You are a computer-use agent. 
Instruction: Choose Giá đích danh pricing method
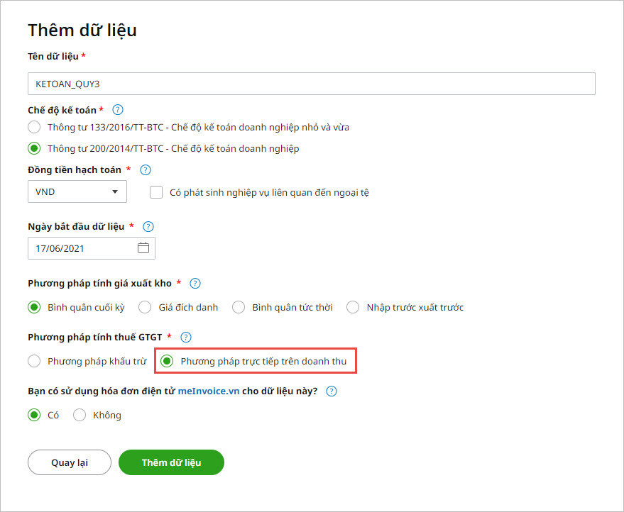pos(145,307)
